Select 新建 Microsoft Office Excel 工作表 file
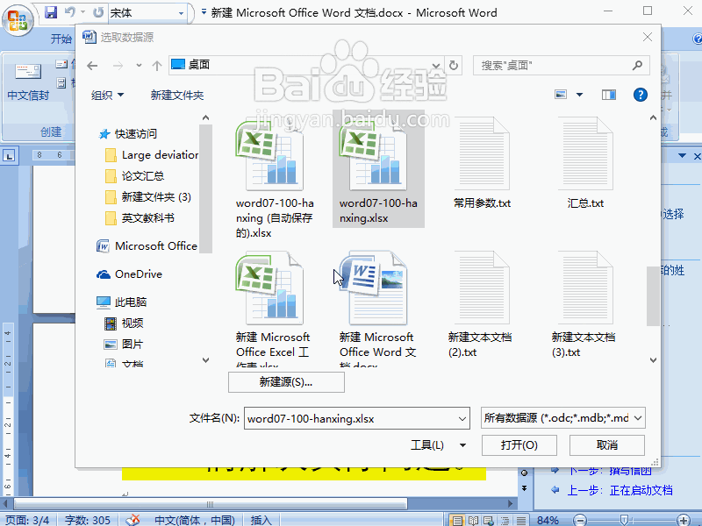 (x=273, y=309)
